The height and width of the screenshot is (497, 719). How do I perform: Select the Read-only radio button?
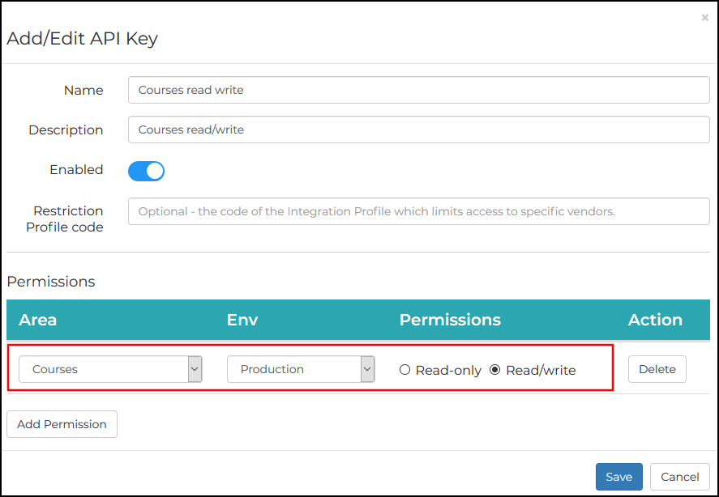tap(405, 370)
